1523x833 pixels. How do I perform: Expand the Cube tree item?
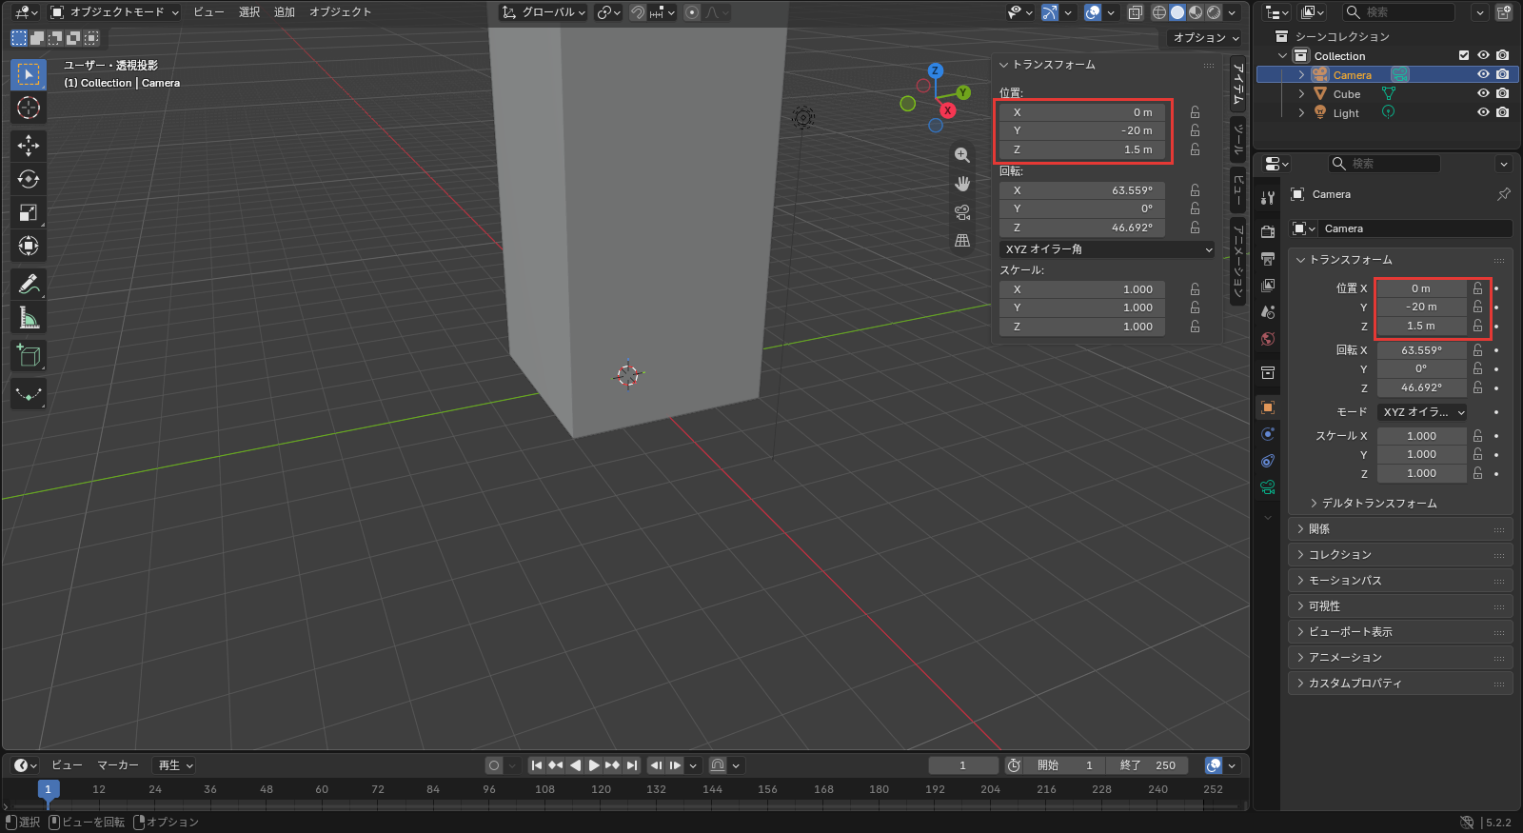1301,93
